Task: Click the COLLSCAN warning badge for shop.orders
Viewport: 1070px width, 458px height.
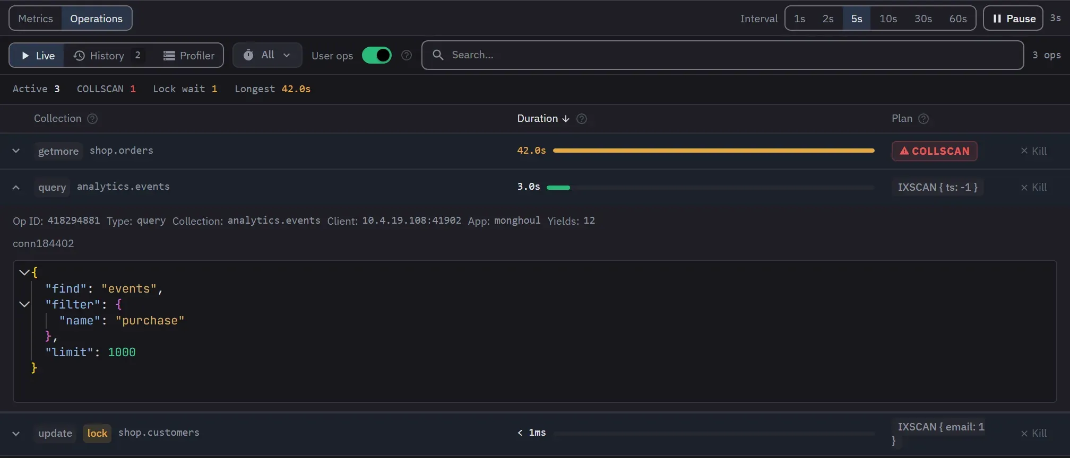Action: (x=935, y=151)
